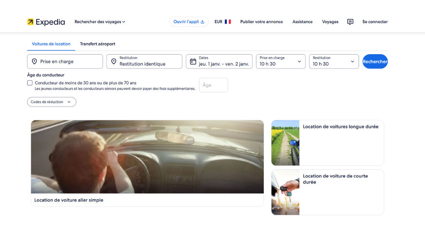Switch to the Transfert aéroport tab
Viewport: 425px width, 232px height.
pyautogui.click(x=97, y=44)
